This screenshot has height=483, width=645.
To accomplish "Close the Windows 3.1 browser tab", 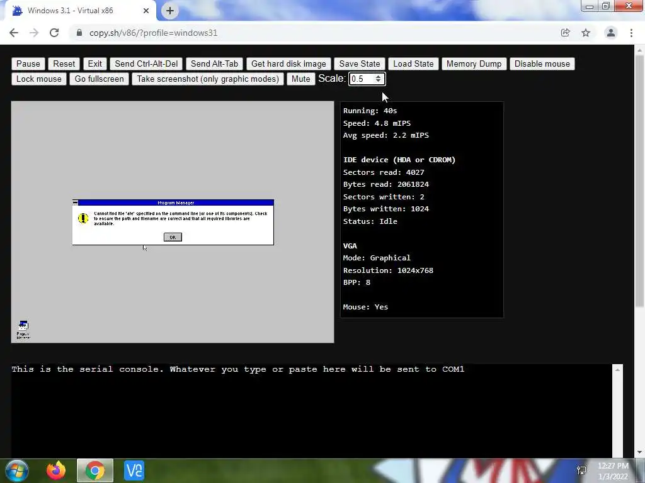I will click(146, 11).
